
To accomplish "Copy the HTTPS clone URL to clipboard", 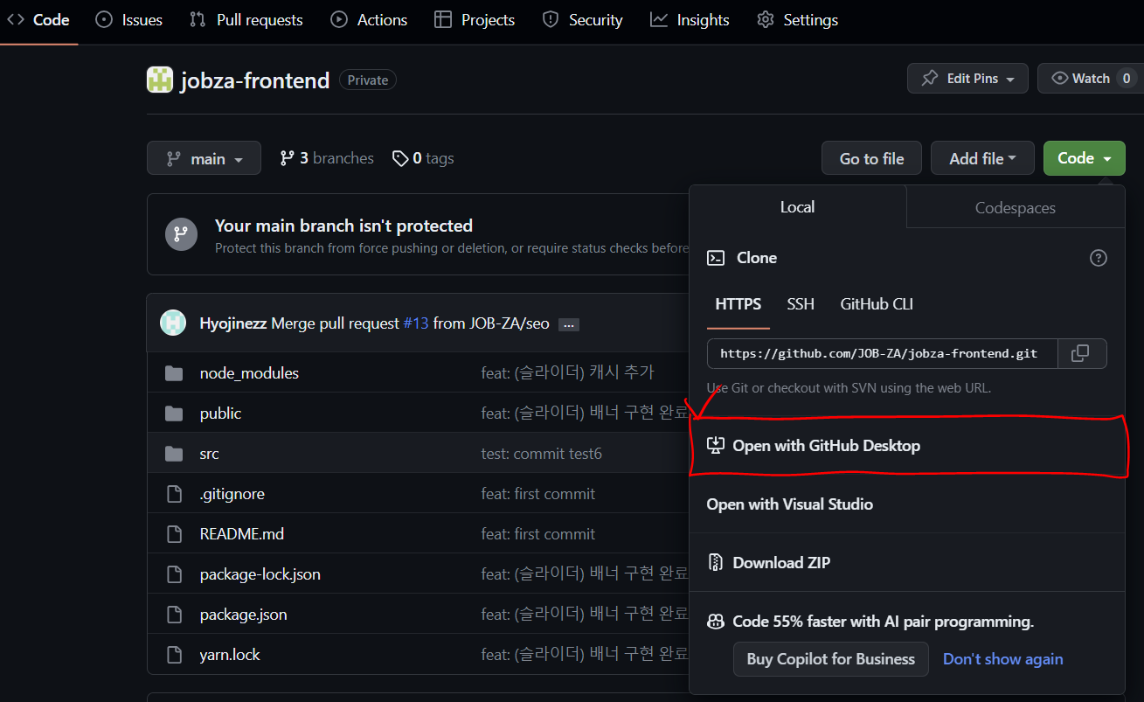I will click(x=1082, y=353).
